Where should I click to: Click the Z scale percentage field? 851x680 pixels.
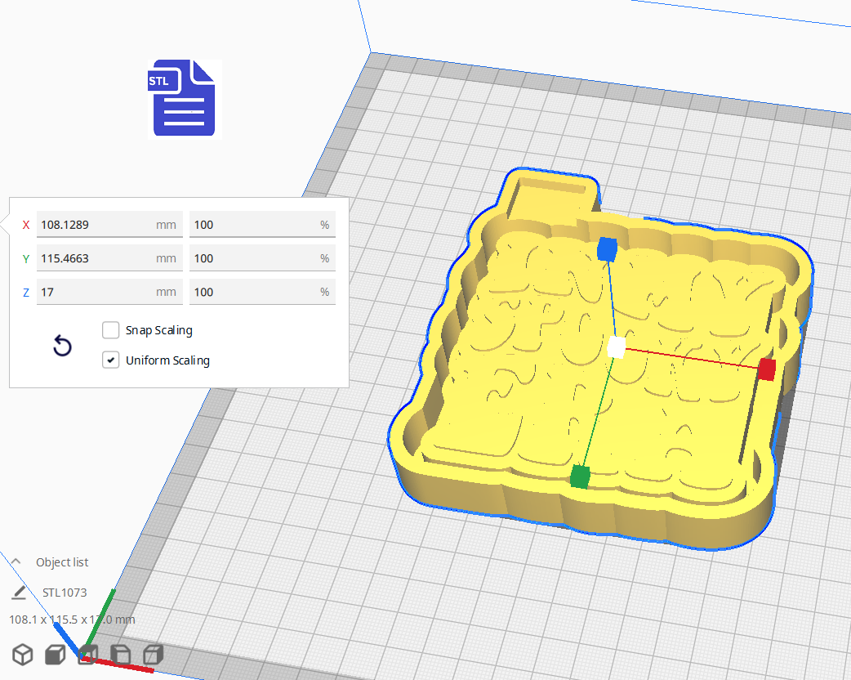pyautogui.click(x=262, y=292)
